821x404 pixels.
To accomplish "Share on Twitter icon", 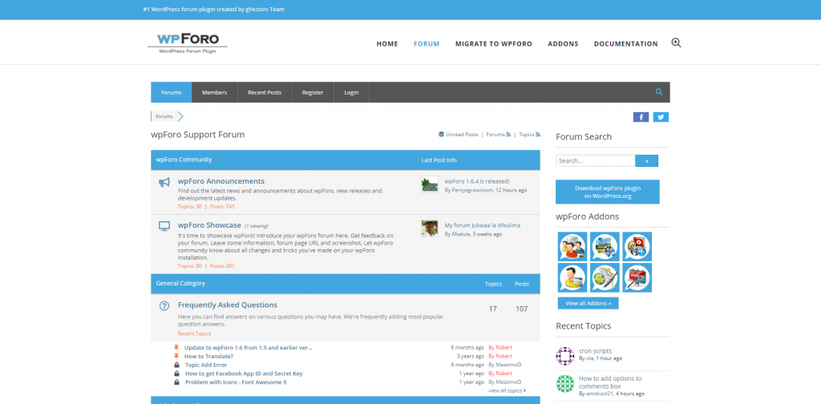I will pos(661,117).
